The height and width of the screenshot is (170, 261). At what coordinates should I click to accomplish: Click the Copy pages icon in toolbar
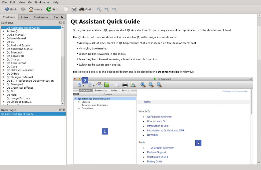pyautogui.click(x=66, y=9)
